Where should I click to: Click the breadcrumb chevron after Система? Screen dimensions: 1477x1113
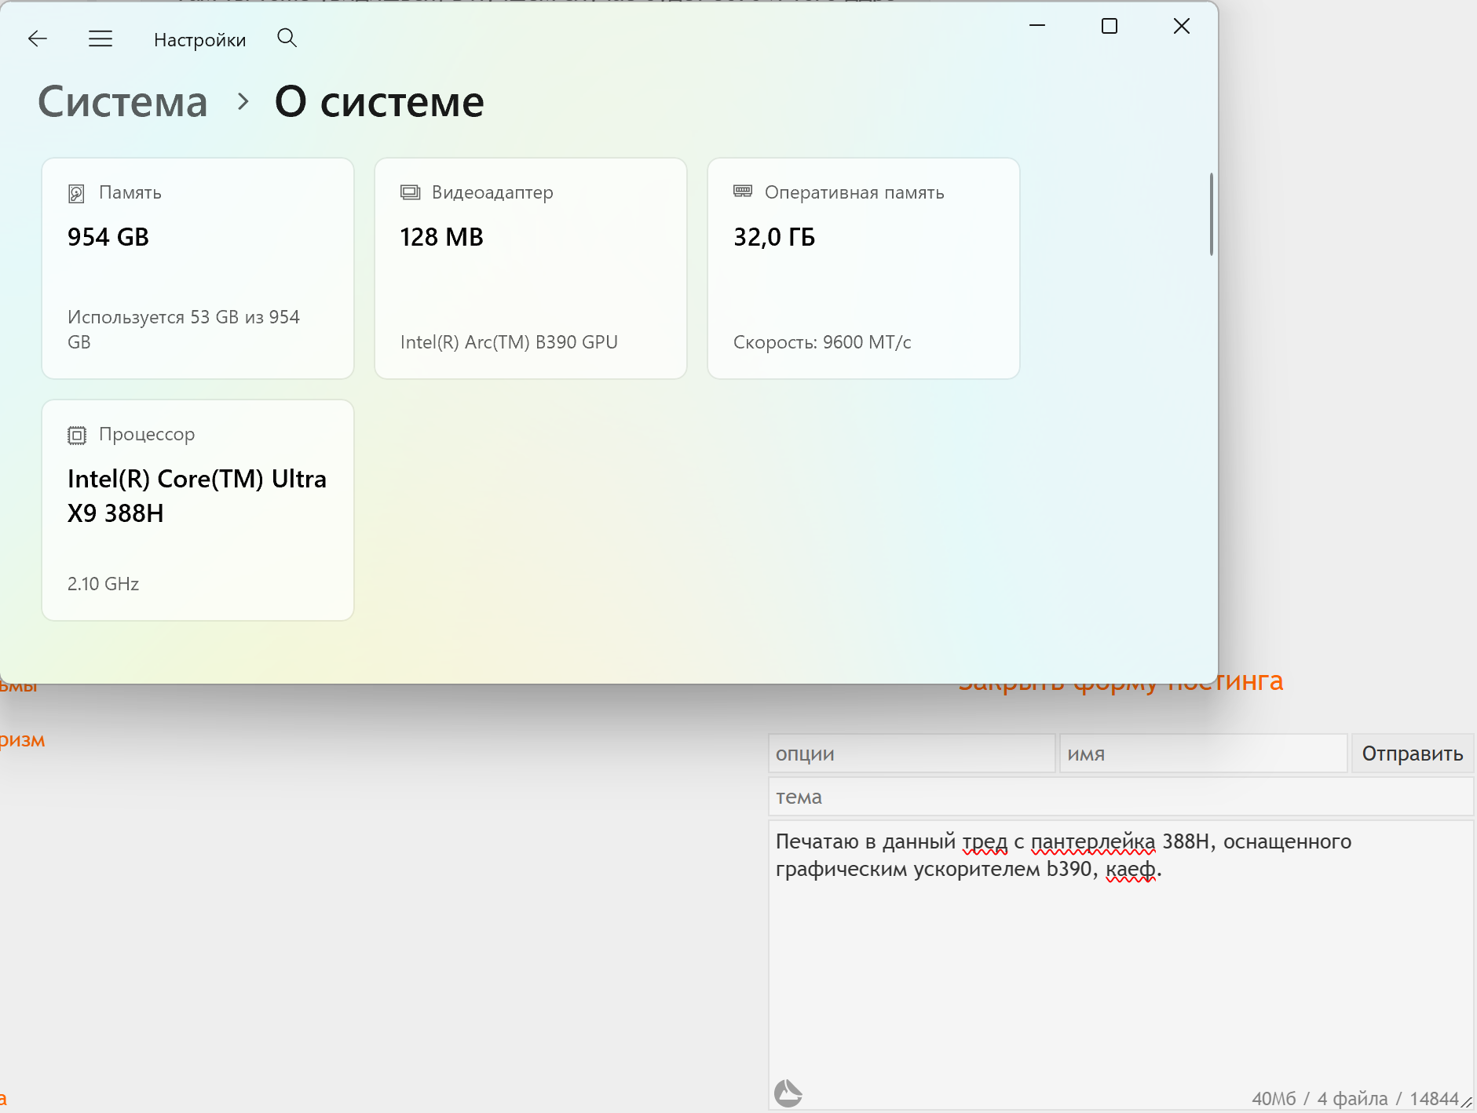pos(243,102)
